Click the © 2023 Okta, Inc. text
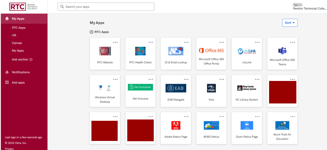 (16, 143)
